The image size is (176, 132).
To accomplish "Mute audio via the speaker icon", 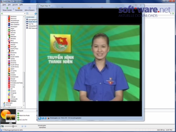I will click(2, 126).
